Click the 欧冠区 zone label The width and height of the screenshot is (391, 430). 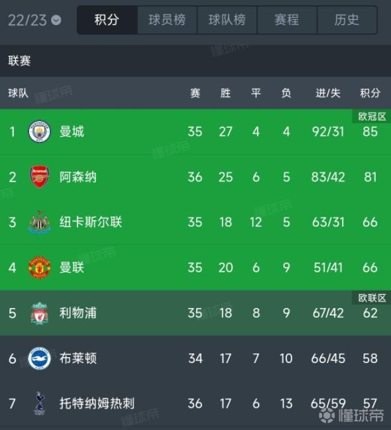pyautogui.click(x=372, y=117)
